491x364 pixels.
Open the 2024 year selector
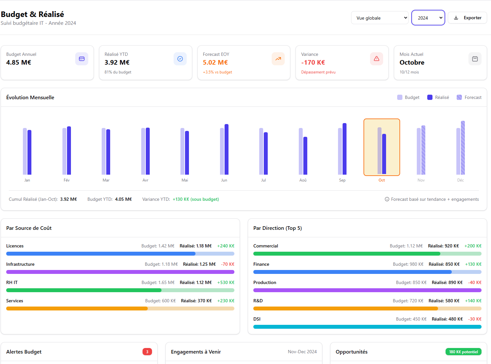(x=428, y=18)
